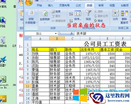Click the 姓名 header cell
The width and height of the screenshot is (131, 104).
40,49
